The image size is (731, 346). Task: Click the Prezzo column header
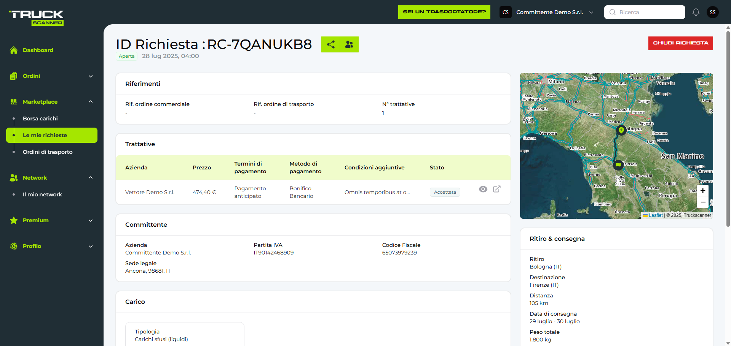pyautogui.click(x=202, y=167)
